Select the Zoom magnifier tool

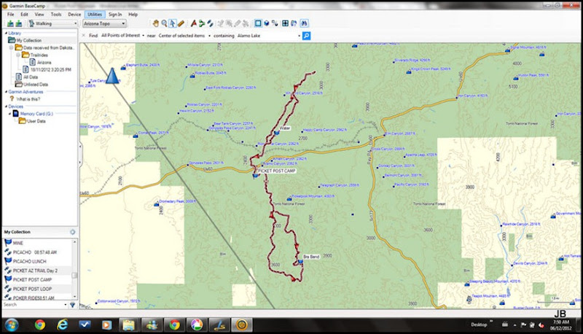pos(164,23)
